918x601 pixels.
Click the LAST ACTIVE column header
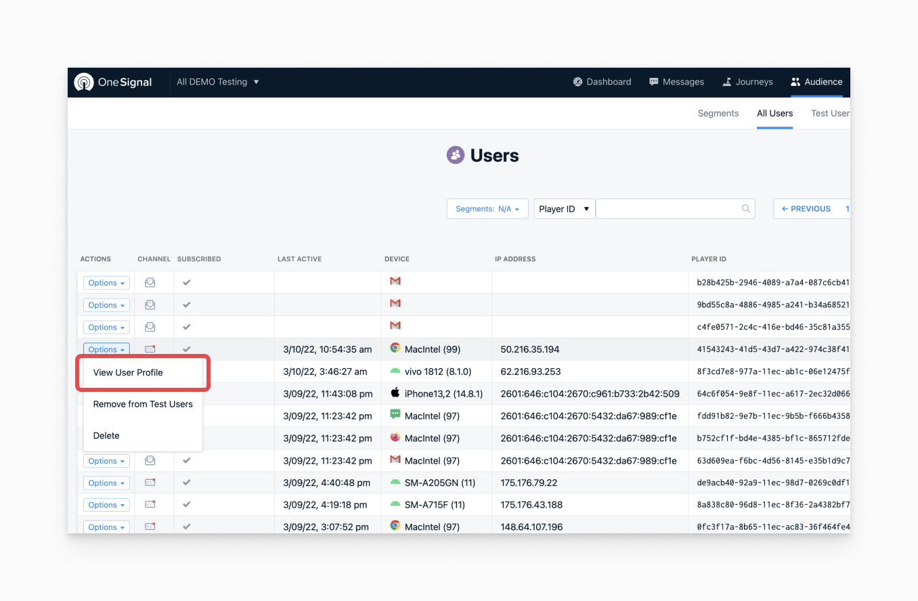(299, 259)
